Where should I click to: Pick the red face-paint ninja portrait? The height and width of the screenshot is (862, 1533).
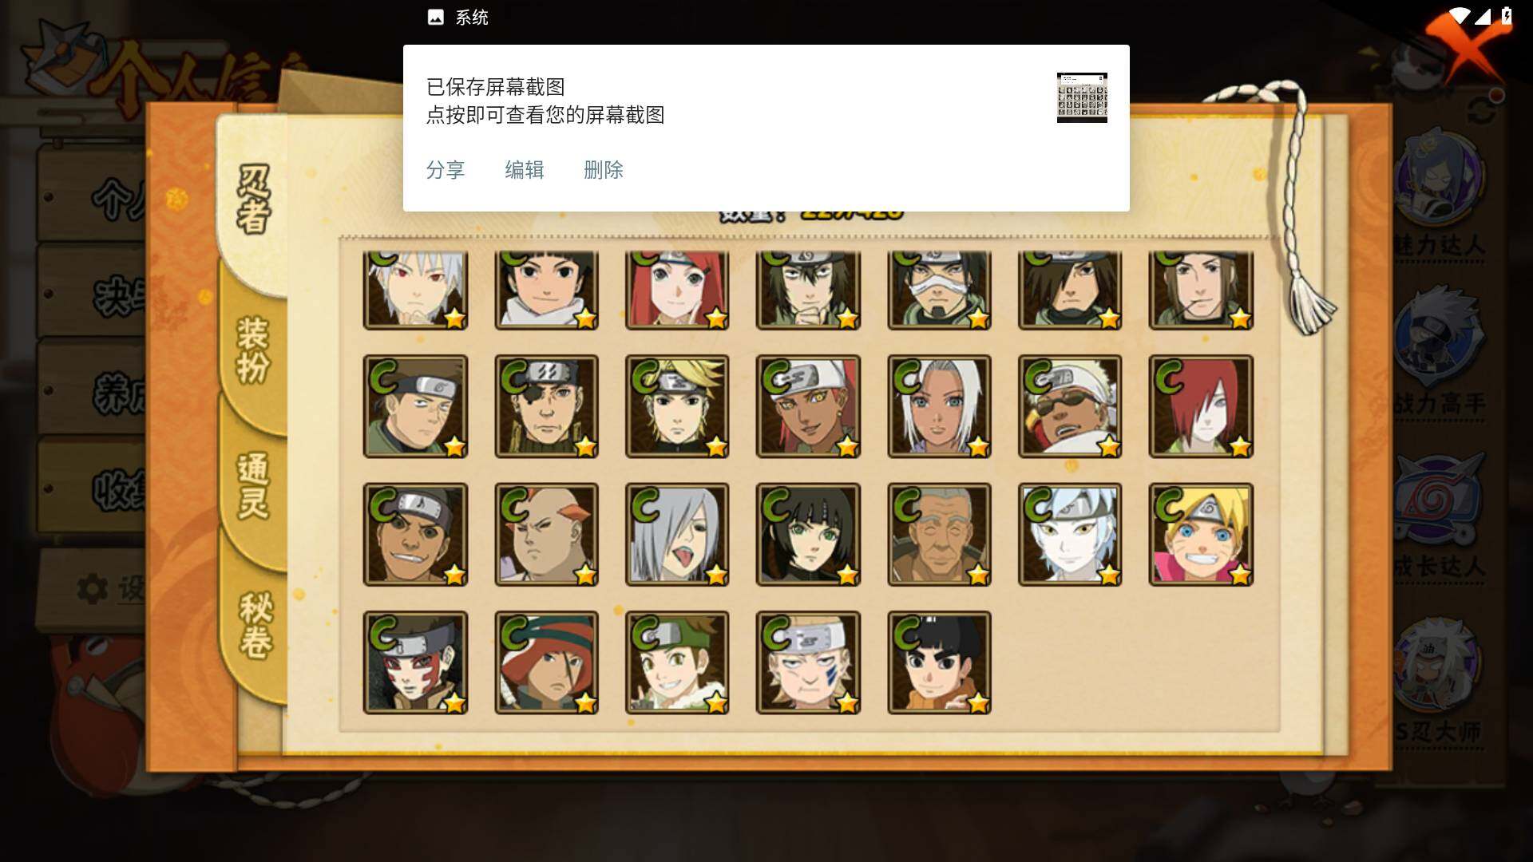tap(415, 662)
